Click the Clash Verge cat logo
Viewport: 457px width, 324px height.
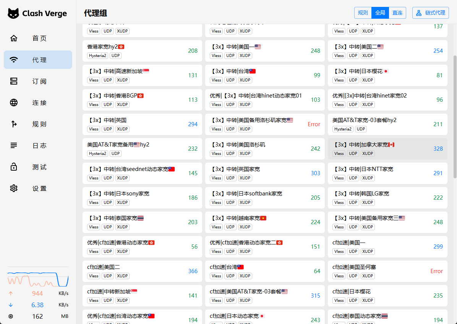tap(13, 13)
